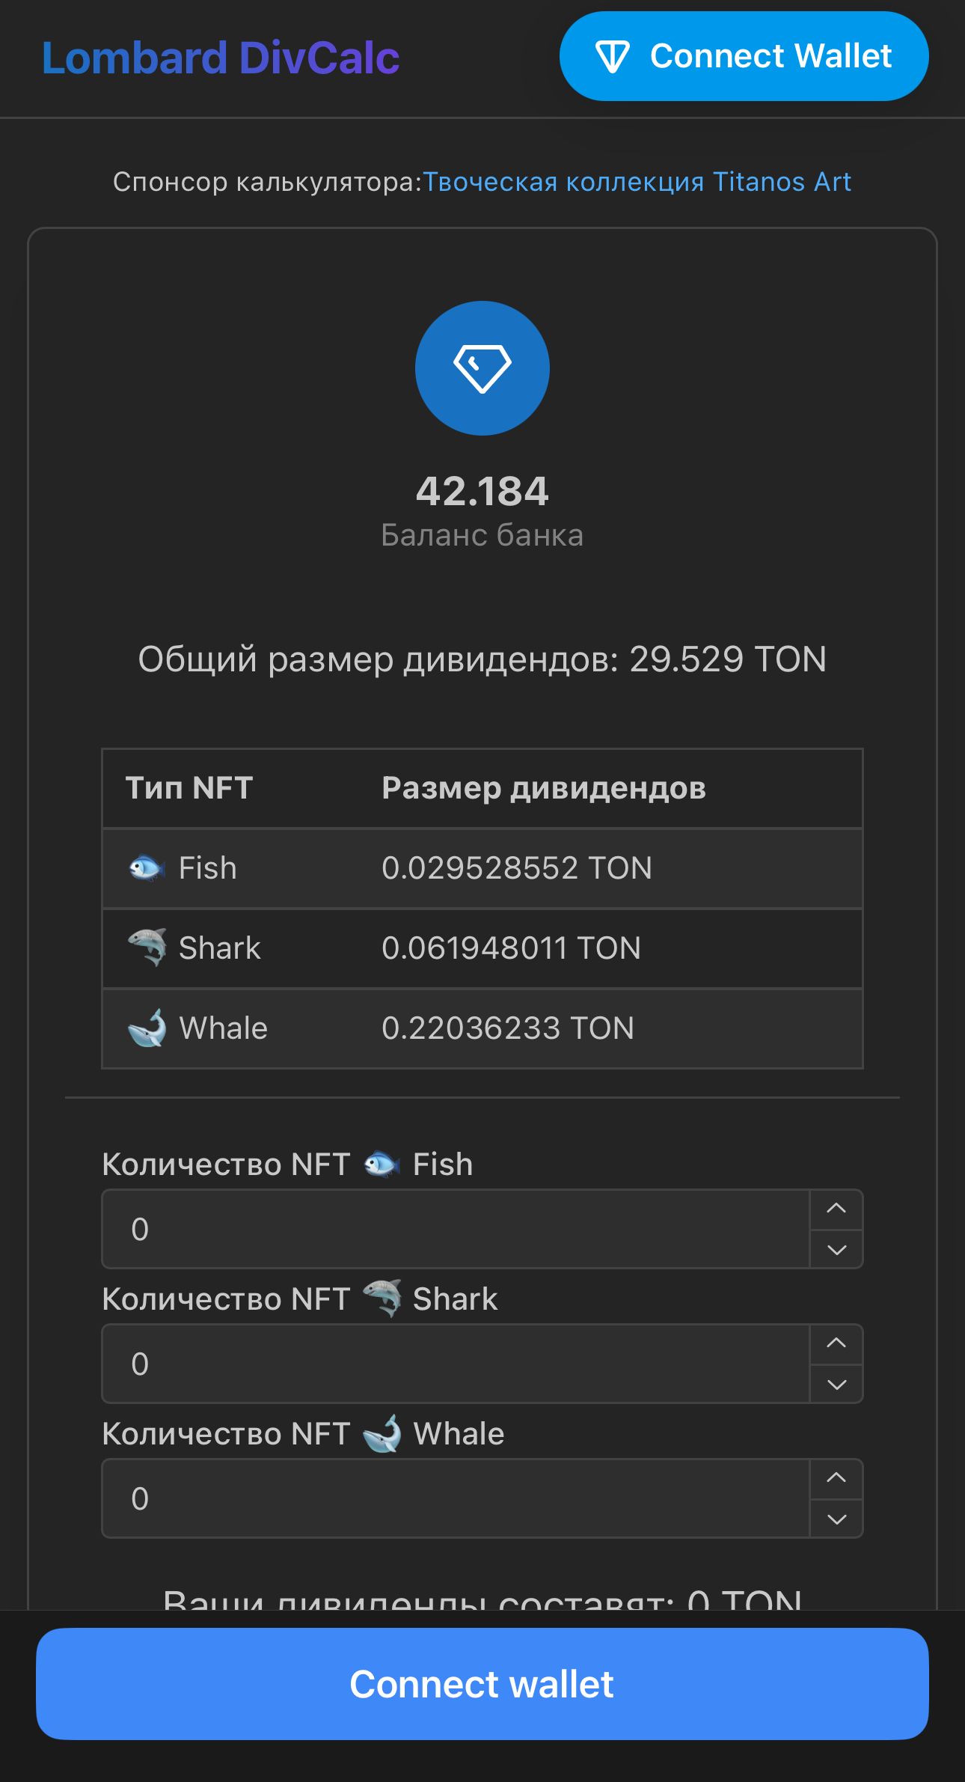
Task: Select the Fish emoji in the dividends table
Action: coord(147,867)
